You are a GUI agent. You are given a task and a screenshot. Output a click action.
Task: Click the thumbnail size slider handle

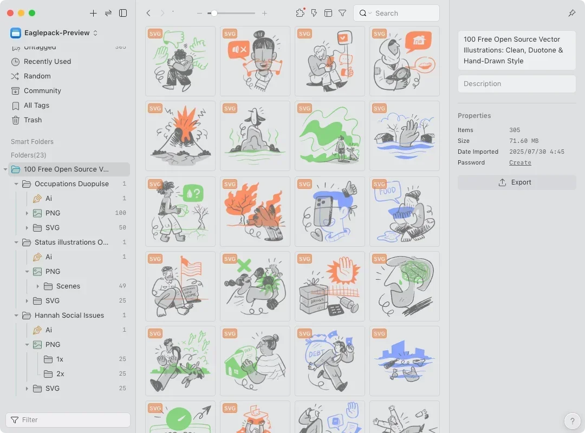coord(214,13)
